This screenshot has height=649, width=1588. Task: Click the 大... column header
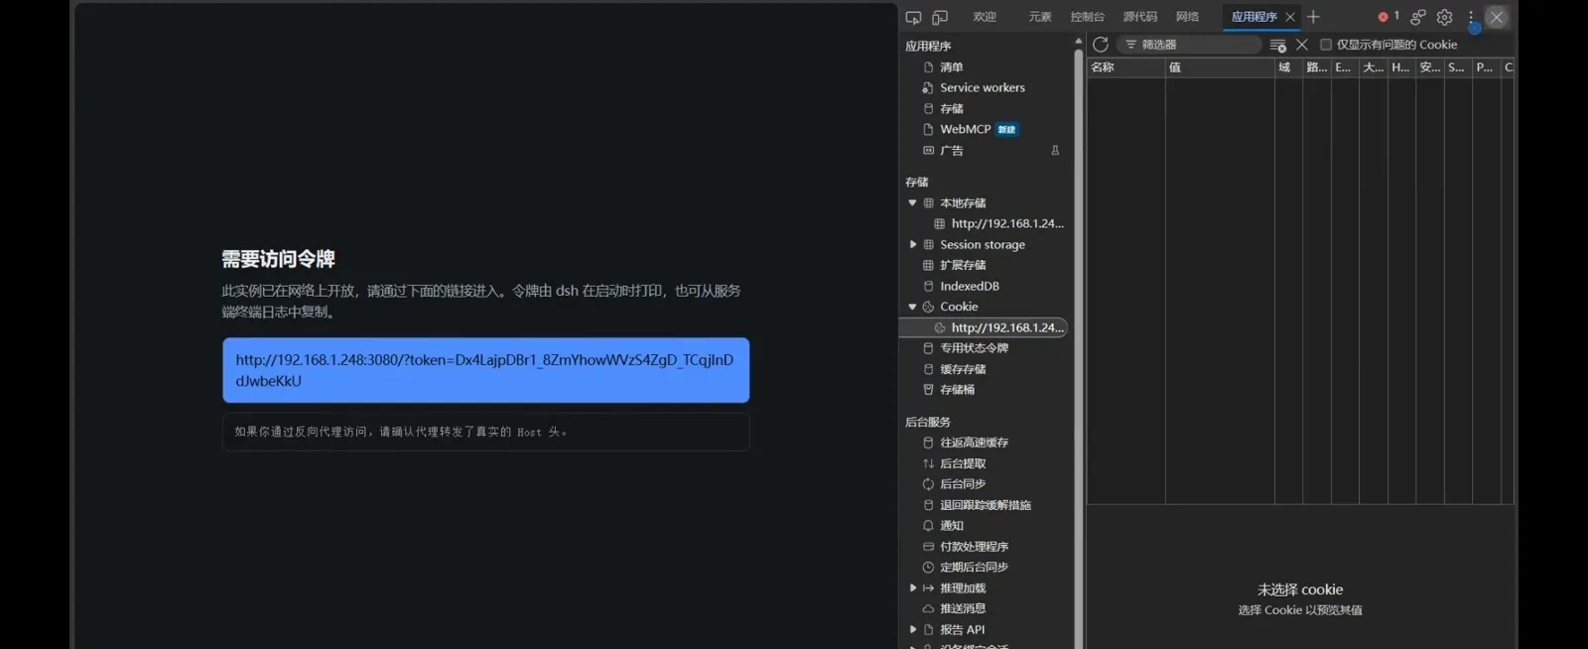[1374, 67]
